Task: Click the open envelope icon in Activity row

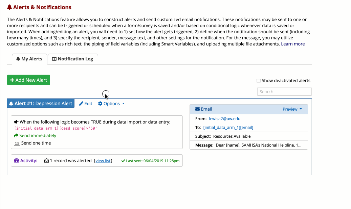Action: (47, 161)
